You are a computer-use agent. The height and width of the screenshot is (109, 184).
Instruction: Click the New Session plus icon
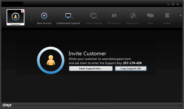44,16
